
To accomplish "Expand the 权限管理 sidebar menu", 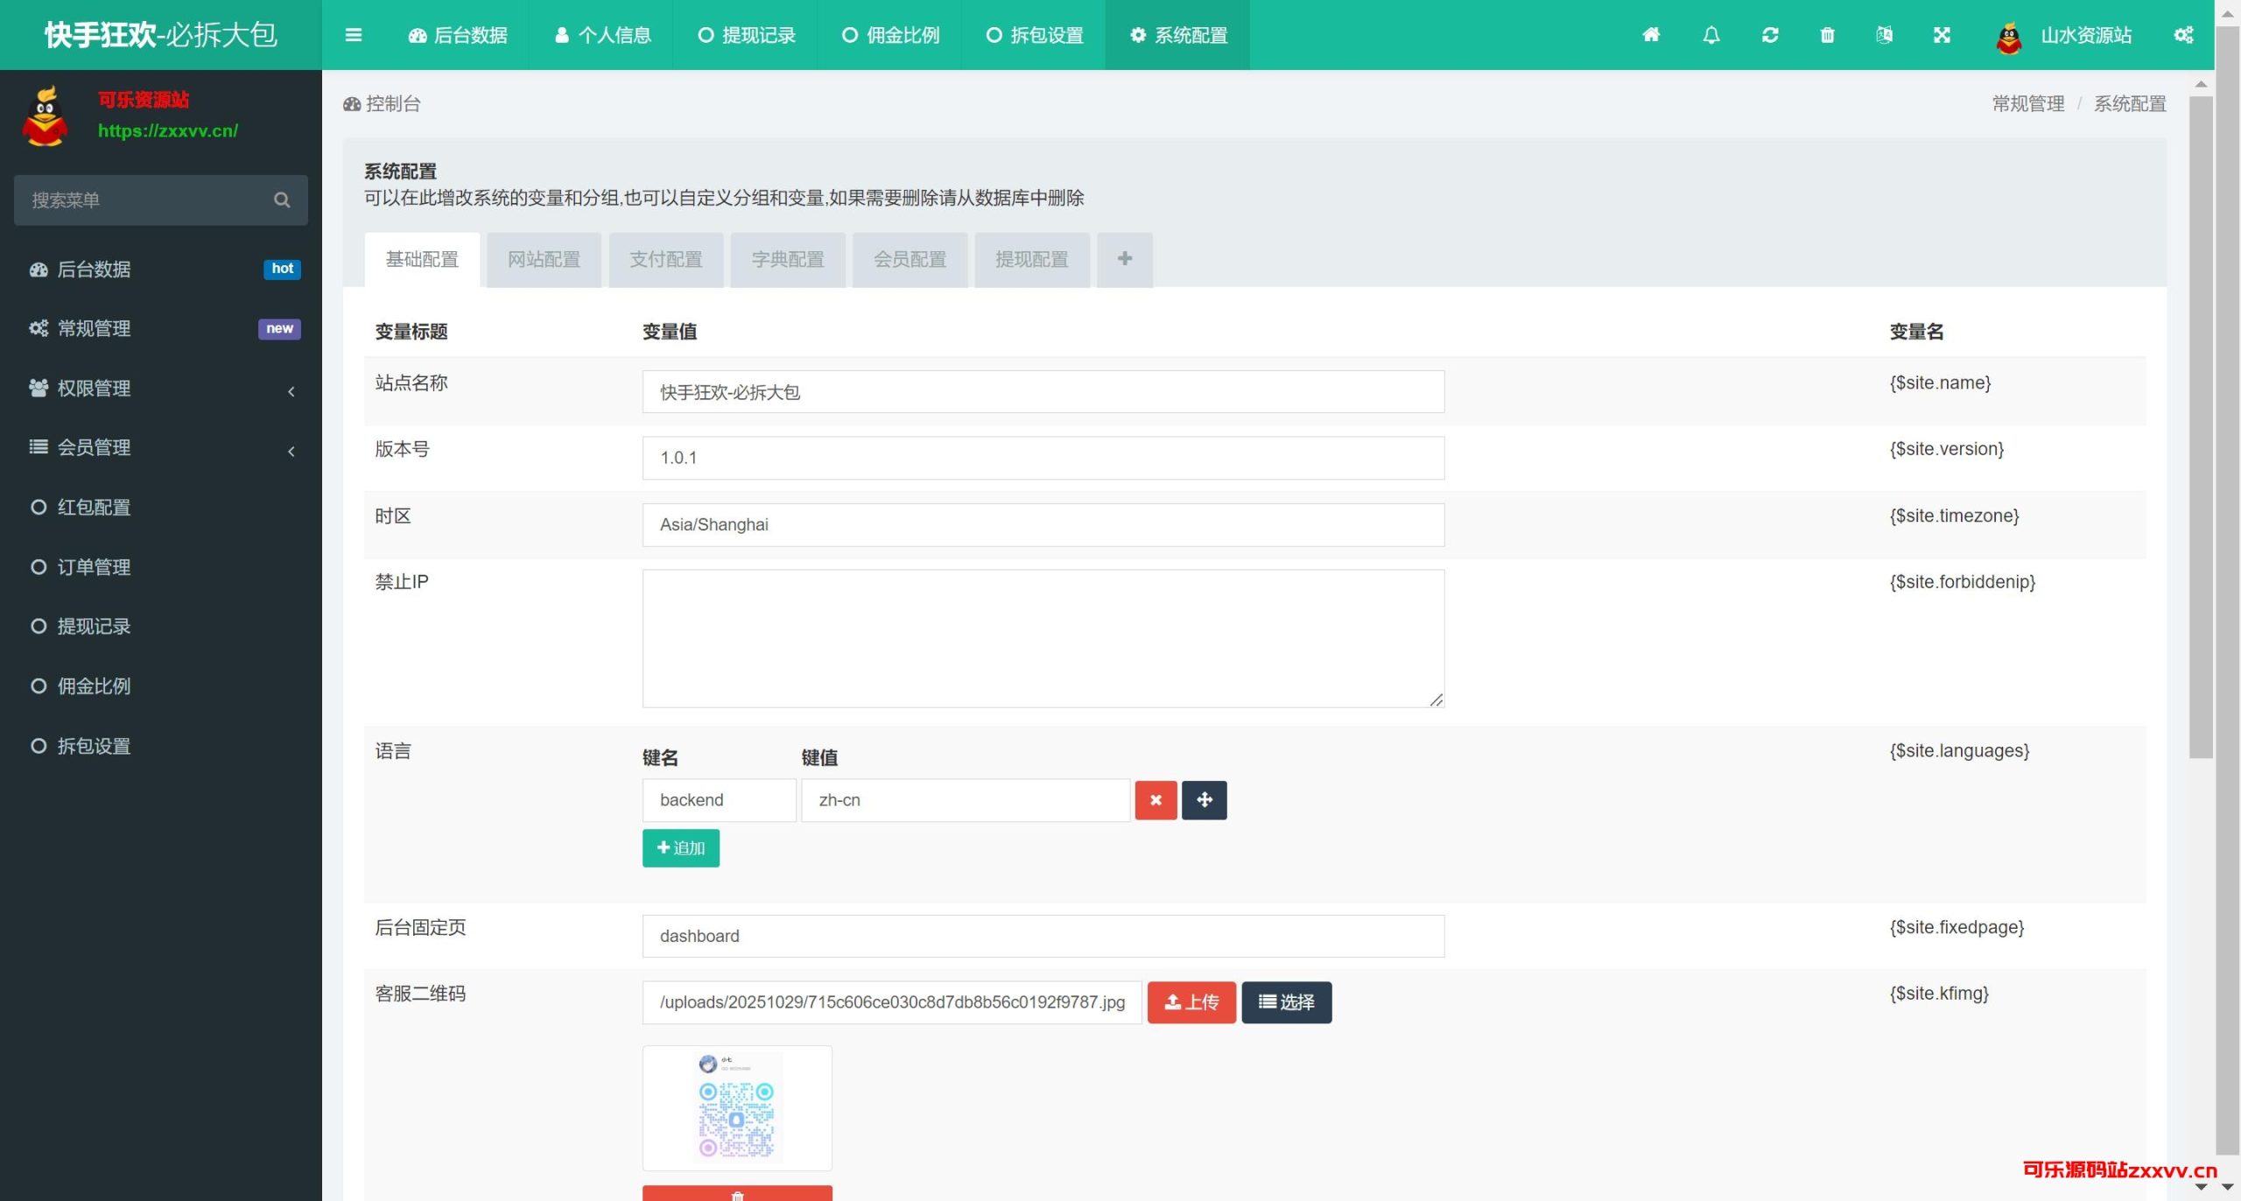I will coord(161,388).
